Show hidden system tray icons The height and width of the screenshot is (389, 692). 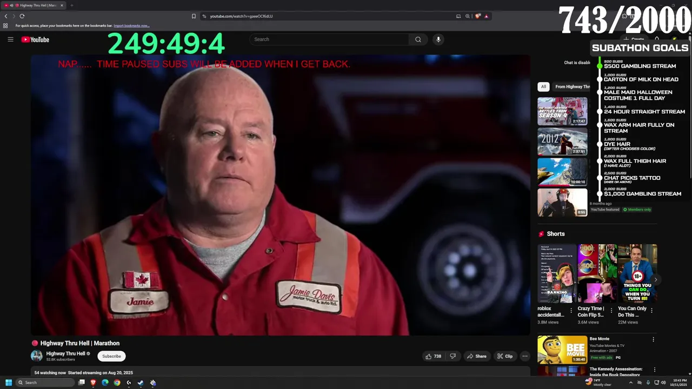point(630,383)
